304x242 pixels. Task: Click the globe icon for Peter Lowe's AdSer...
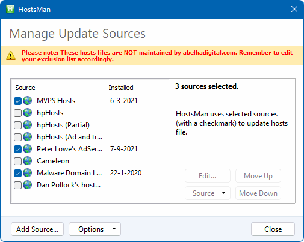27,149
